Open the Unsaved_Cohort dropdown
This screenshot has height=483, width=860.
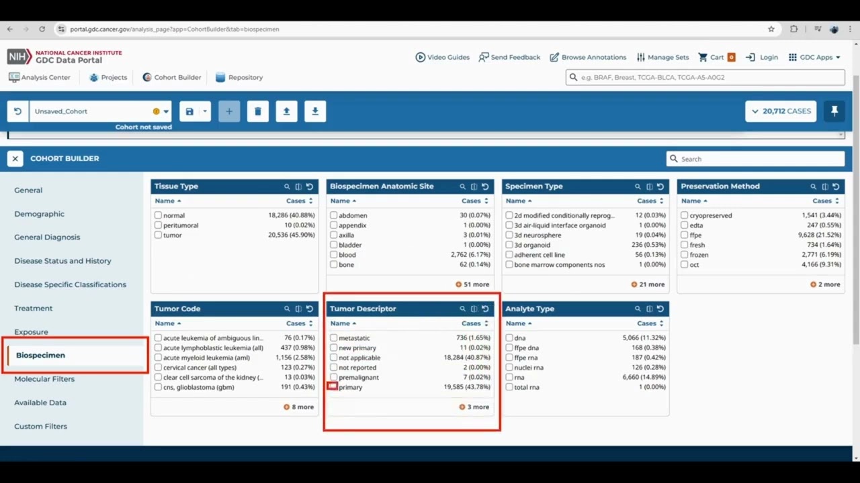(x=99, y=111)
